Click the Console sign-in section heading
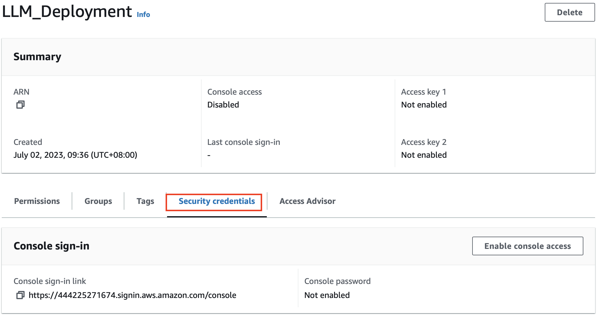The width and height of the screenshot is (598, 319). [x=51, y=246]
